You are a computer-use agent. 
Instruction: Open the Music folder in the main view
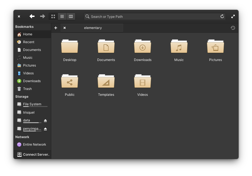tap(179, 47)
